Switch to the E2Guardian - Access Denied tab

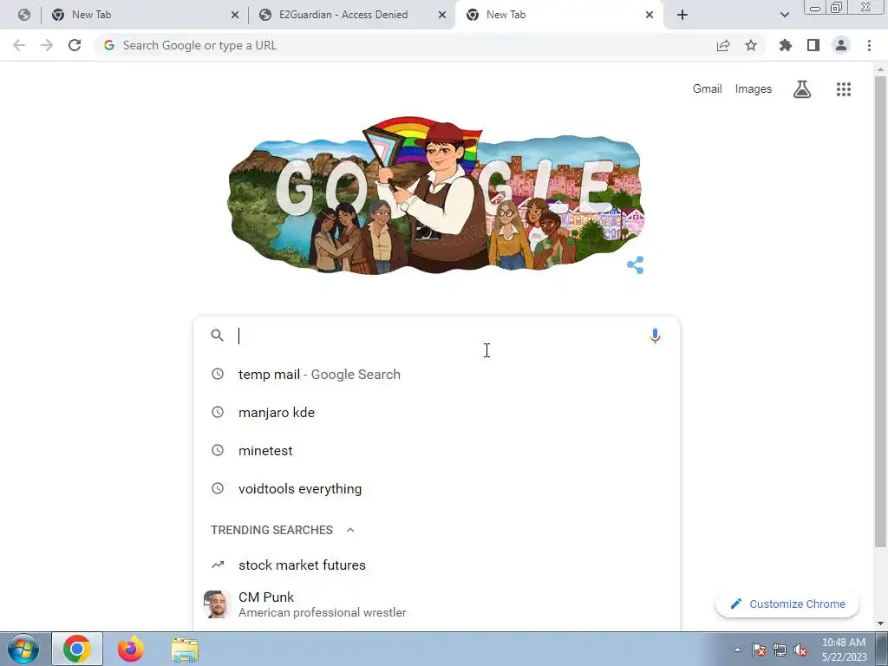[352, 15]
